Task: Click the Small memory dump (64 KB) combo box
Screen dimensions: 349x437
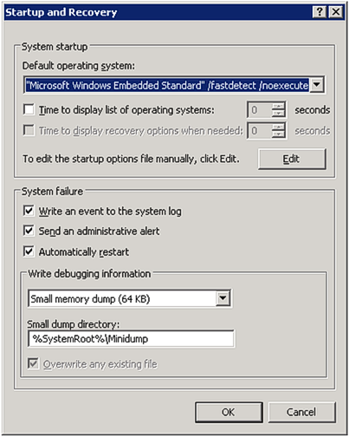Action: pyautogui.click(x=129, y=298)
